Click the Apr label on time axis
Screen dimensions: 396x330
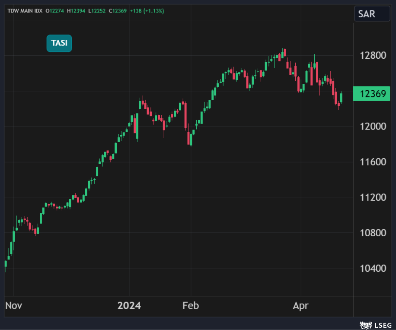pyautogui.click(x=301, y=306)
